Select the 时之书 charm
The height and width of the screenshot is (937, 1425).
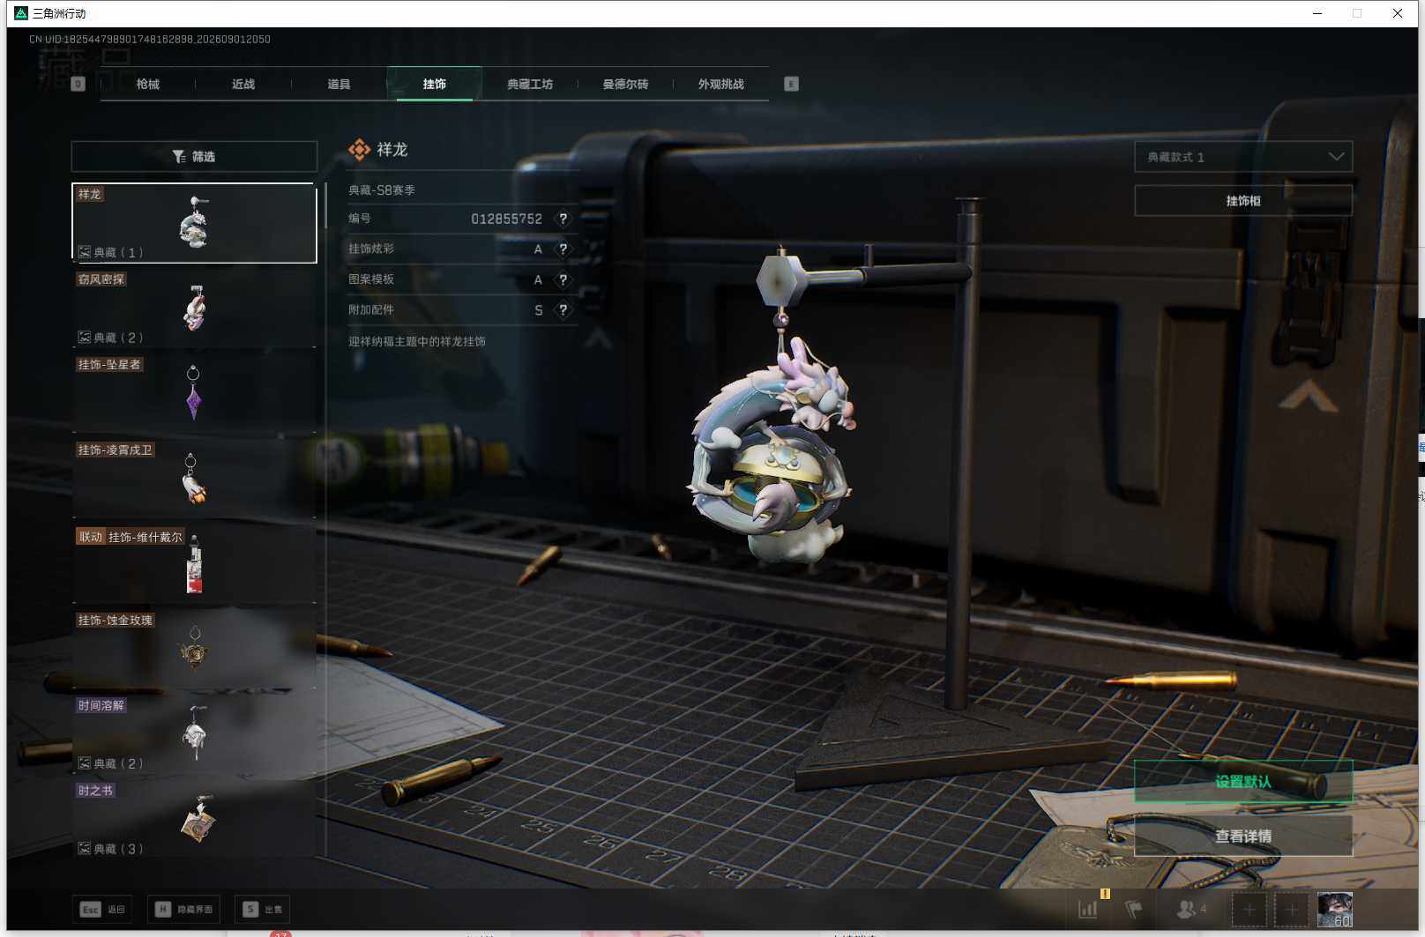pyautogui.click(x=194, y=820)
